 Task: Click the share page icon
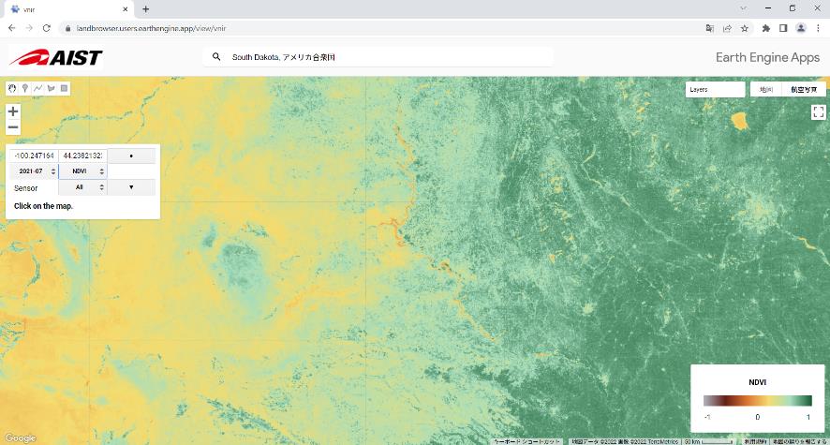pos(727,28)
